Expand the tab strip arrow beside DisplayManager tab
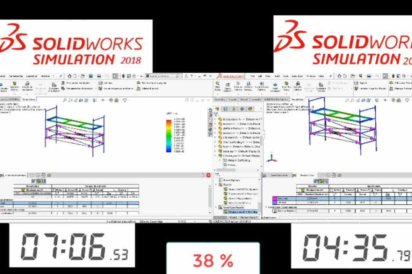 coord(261,109)
